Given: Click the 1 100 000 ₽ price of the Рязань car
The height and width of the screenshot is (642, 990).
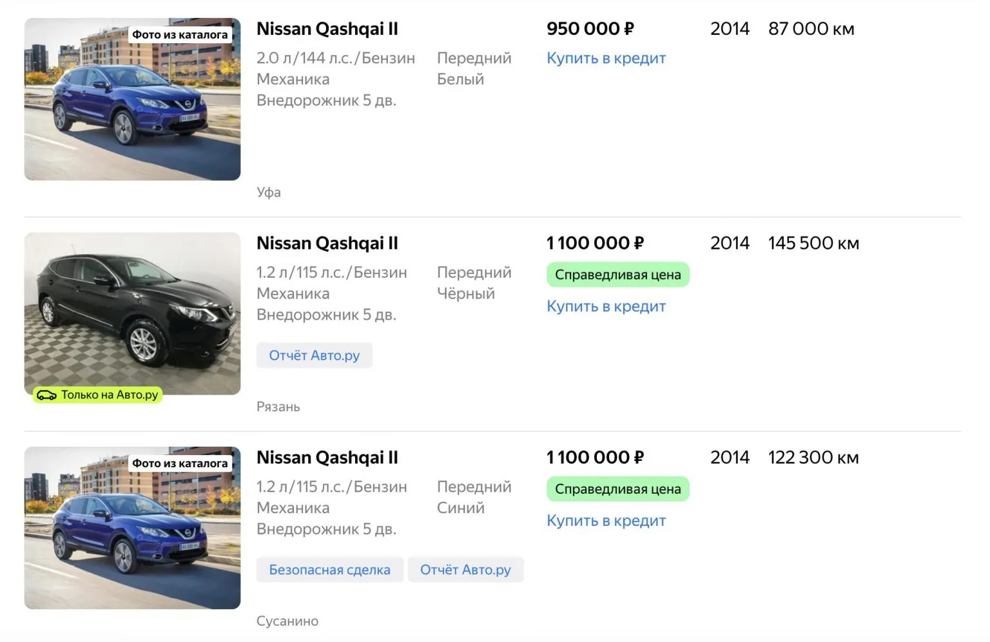Looking at the screenshot, I should (595, 244).
